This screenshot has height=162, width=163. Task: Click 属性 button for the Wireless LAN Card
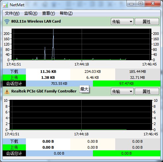click(147, 22)
